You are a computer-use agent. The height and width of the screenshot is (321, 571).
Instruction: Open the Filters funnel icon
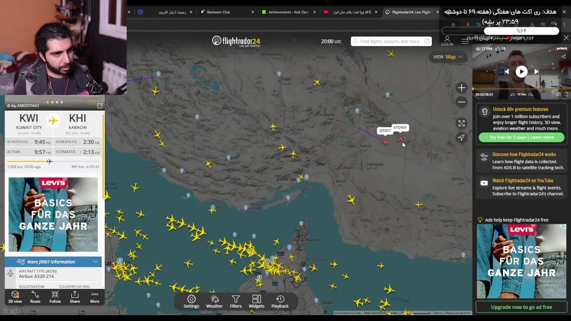coord(236,301)
